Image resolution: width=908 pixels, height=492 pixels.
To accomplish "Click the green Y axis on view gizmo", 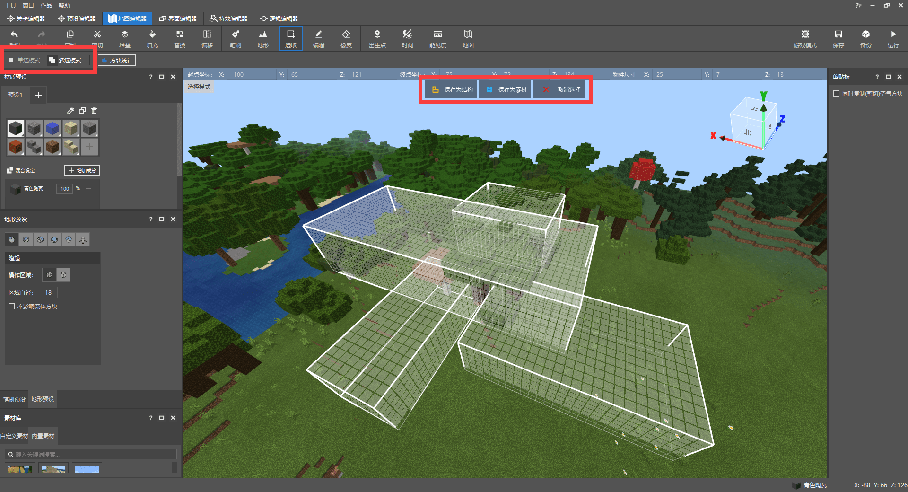I will pyautogui.click(x=763, y=97).
